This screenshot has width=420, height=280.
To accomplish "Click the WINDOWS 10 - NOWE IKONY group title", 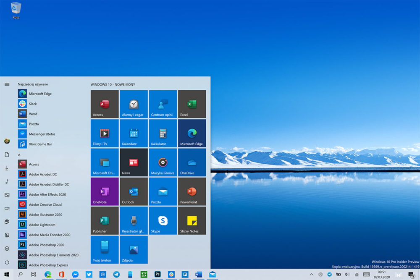I will click(113, 84).
